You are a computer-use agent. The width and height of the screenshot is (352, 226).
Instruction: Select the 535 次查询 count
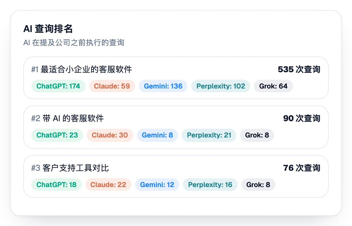click(x=299, y=69)
